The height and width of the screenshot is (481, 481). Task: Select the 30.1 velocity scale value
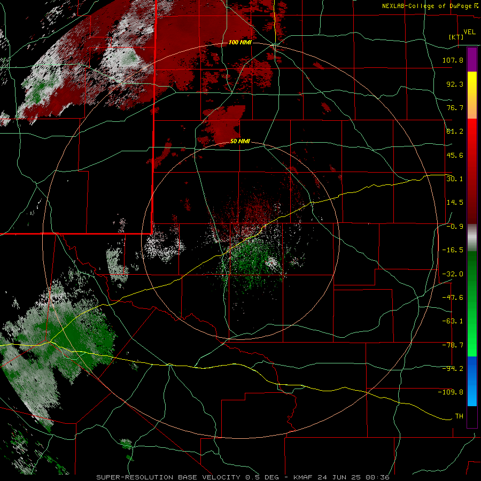[455, 179]
